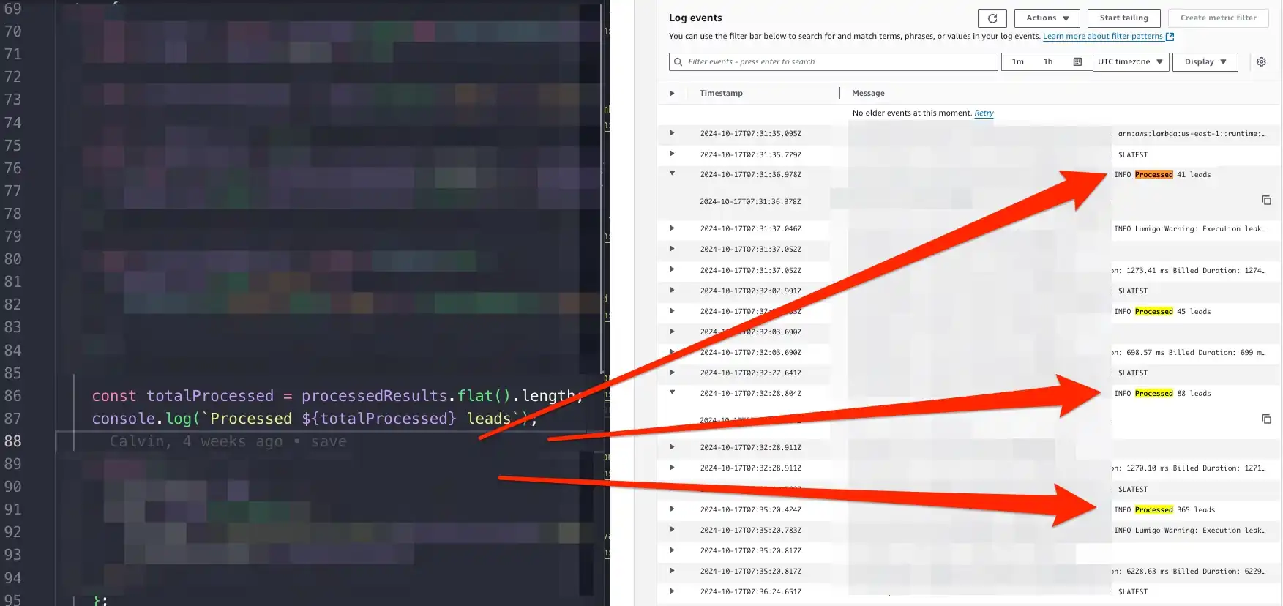Open the Actions dropdown menu

click(1047, 18)
